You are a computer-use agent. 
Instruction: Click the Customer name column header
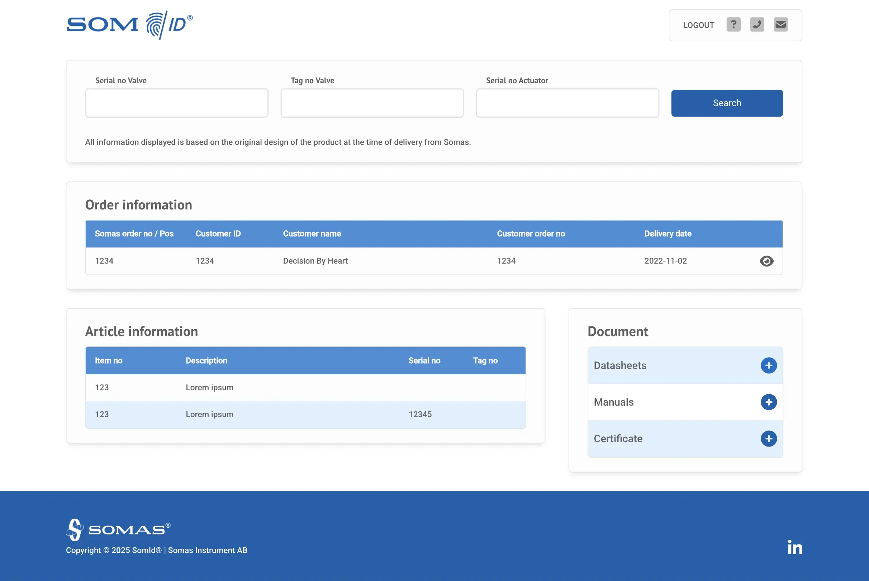click(x=312, y=234)
